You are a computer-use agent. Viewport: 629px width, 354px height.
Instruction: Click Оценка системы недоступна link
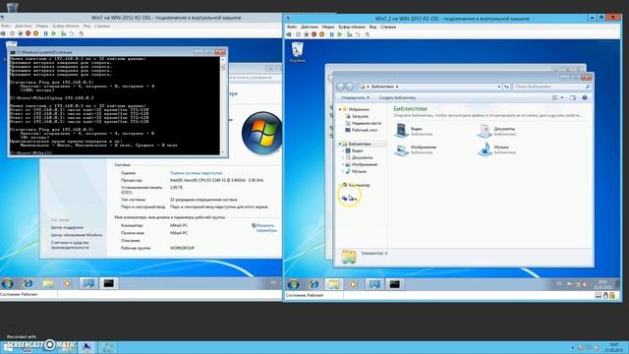click(x=197, y=173)
